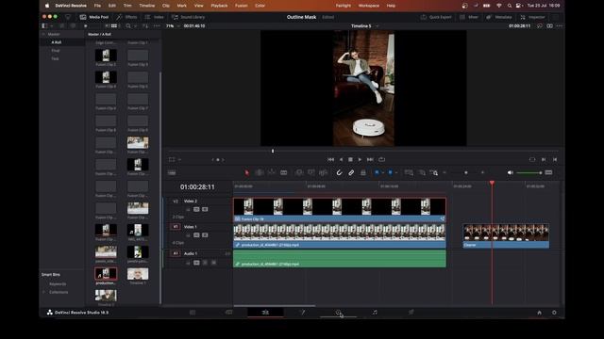Open the Cut page
Screen dimensions: 604x339
click(228, 313)
